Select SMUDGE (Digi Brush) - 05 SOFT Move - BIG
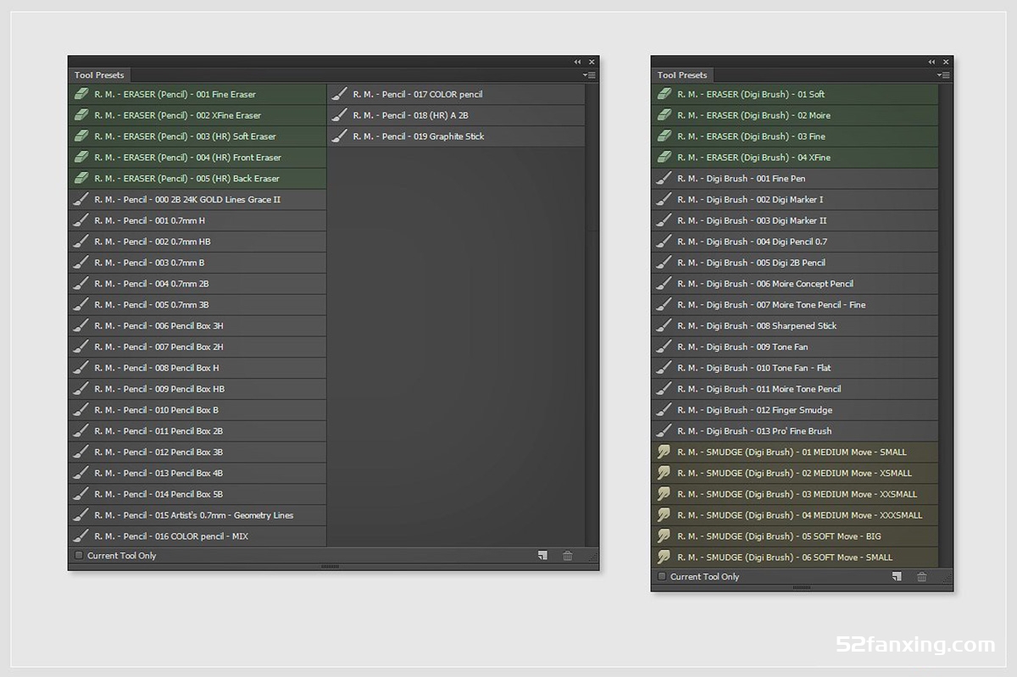This screenshot has height=677, width=1017. pyautogui.click(x=795, y=536)
